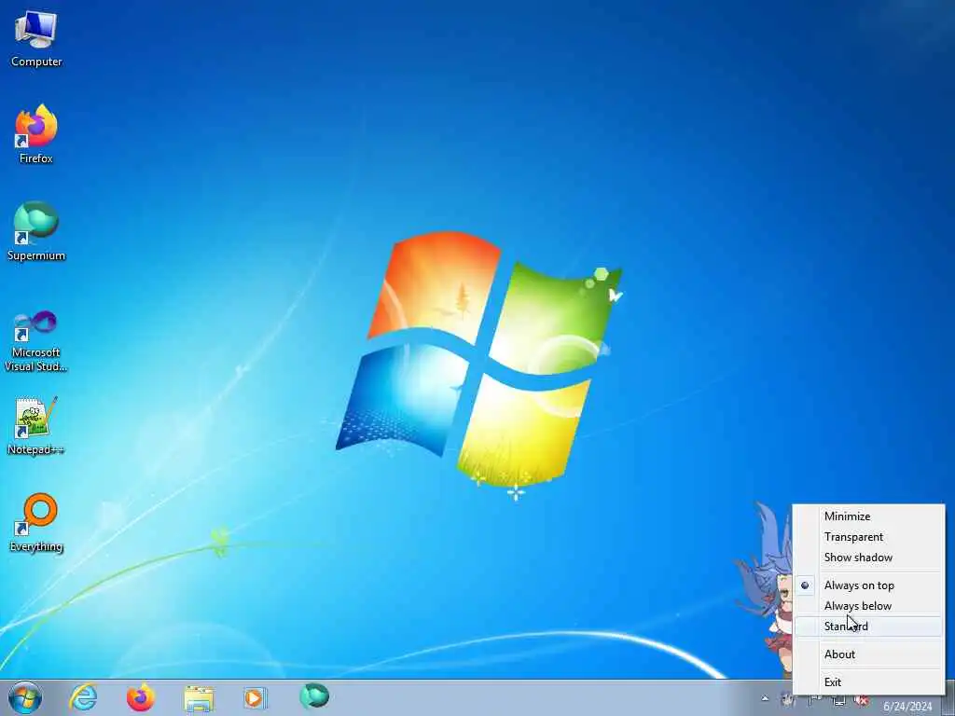
Task: Select the Notepad++ desktop shortcut
Action: pos(36,426)
